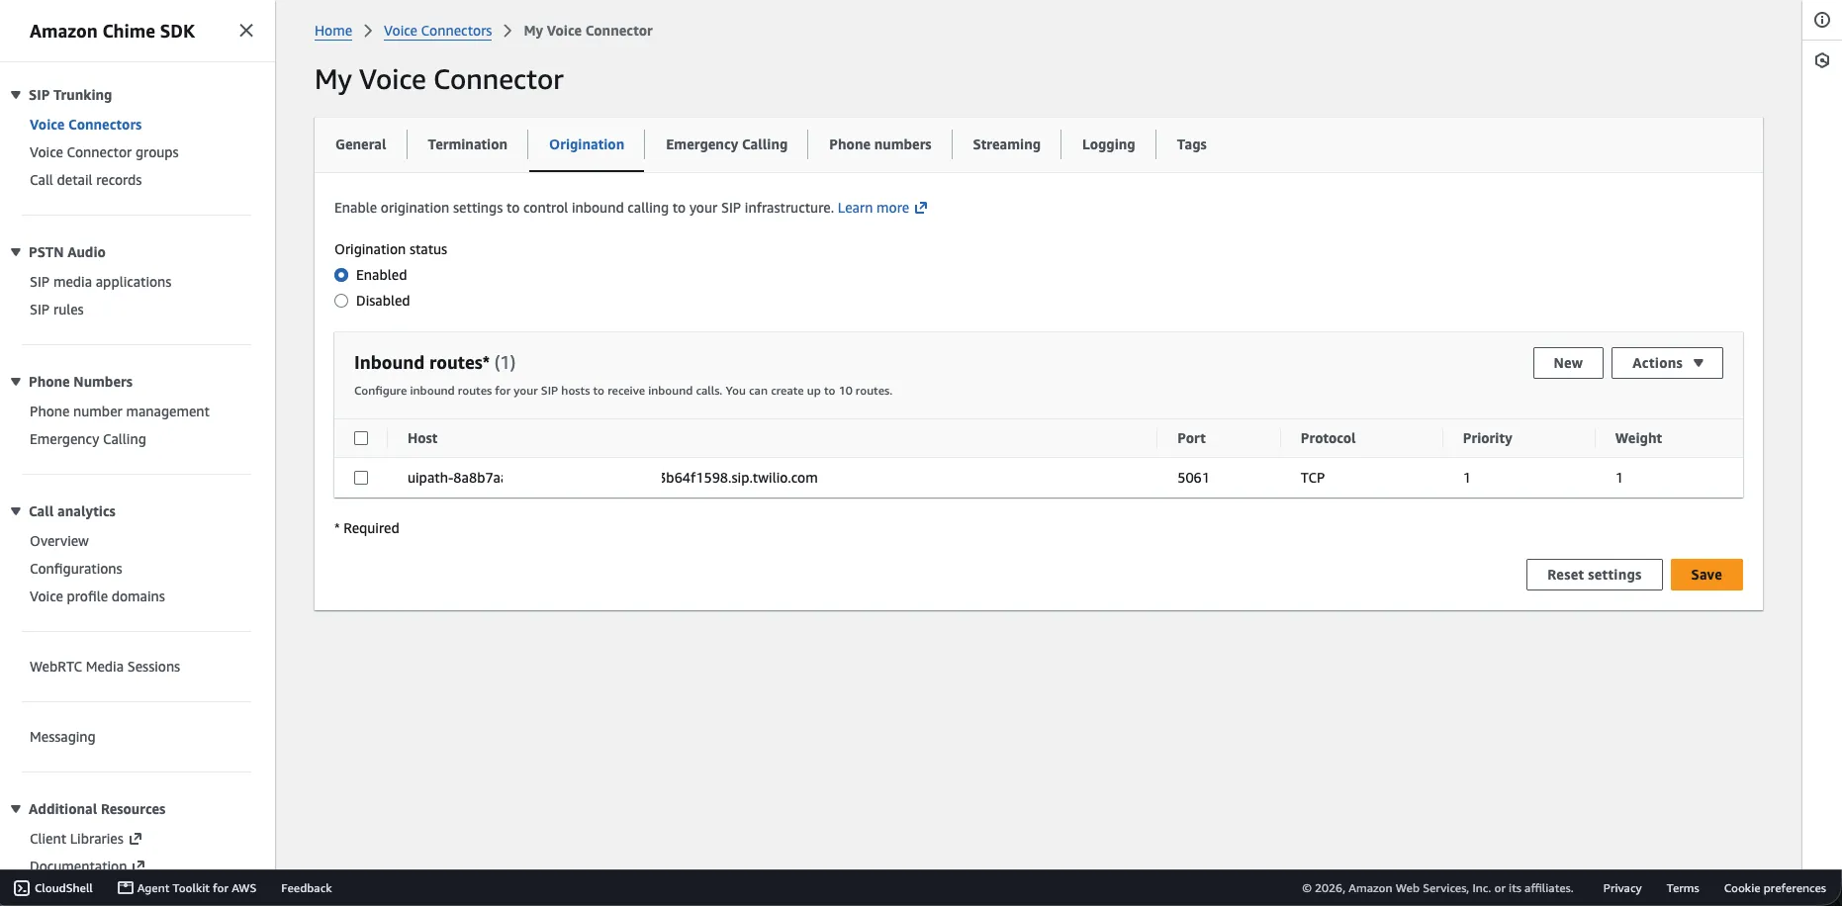Collapse the Phone Numbers section
The height and width of the screenshot is (906, 1842).
[16, 382]
